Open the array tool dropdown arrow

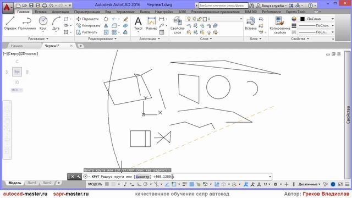(x=119, y=32)
